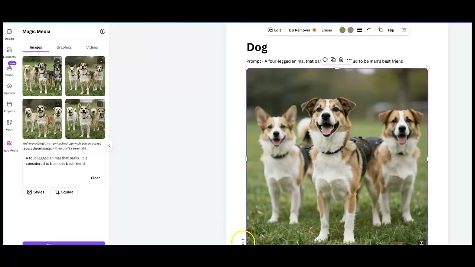The height and width of the screenshot is (267, 475).
Task: Select the 'Prompt -' description text line
Action: pyautogui.click(x=325, y=61)
